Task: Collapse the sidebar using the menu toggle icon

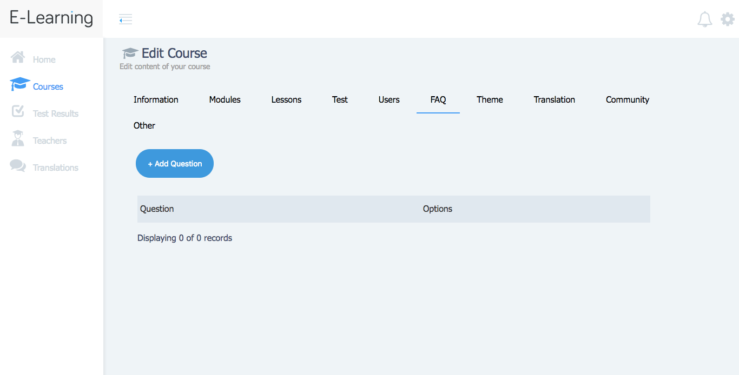Action: click(x=126, y=19)
